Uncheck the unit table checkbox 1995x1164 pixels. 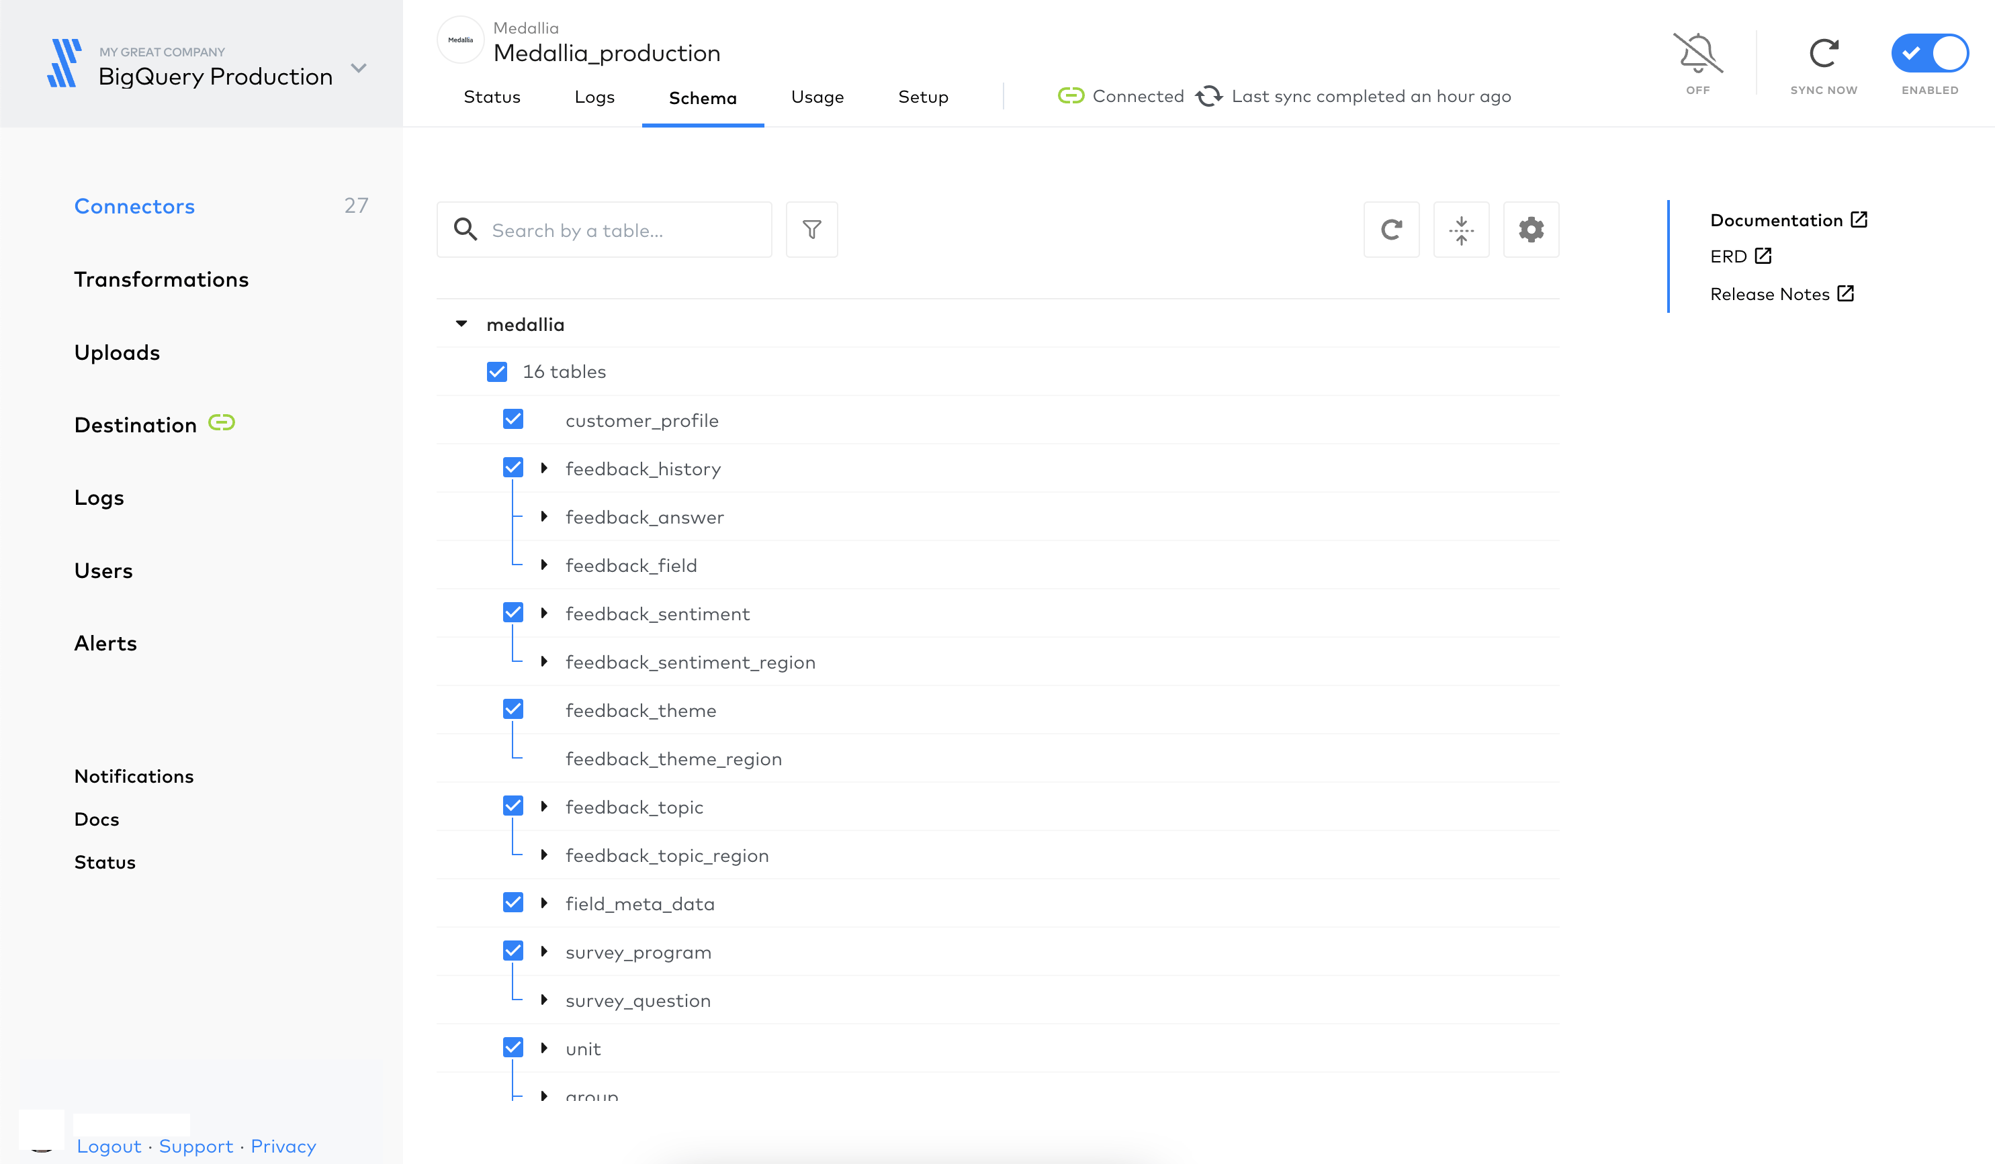(513, 1047)
